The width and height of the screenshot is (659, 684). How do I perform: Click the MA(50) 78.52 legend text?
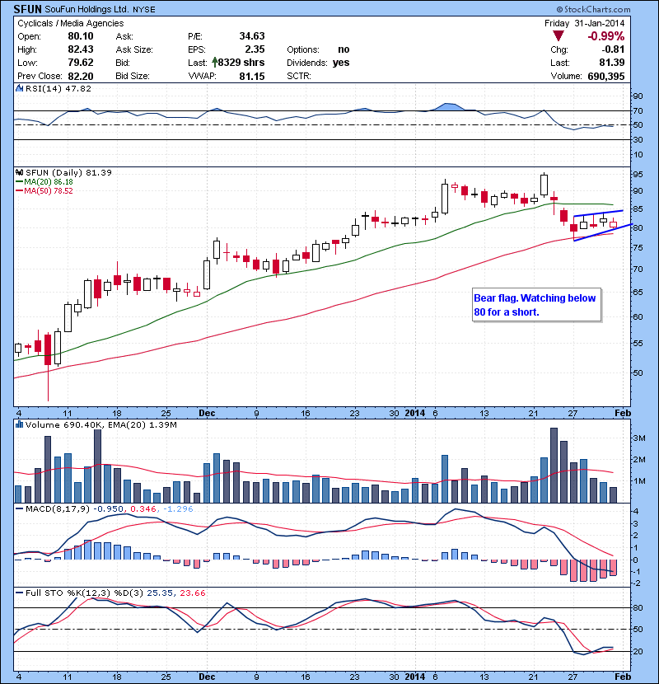pos(49,190)
